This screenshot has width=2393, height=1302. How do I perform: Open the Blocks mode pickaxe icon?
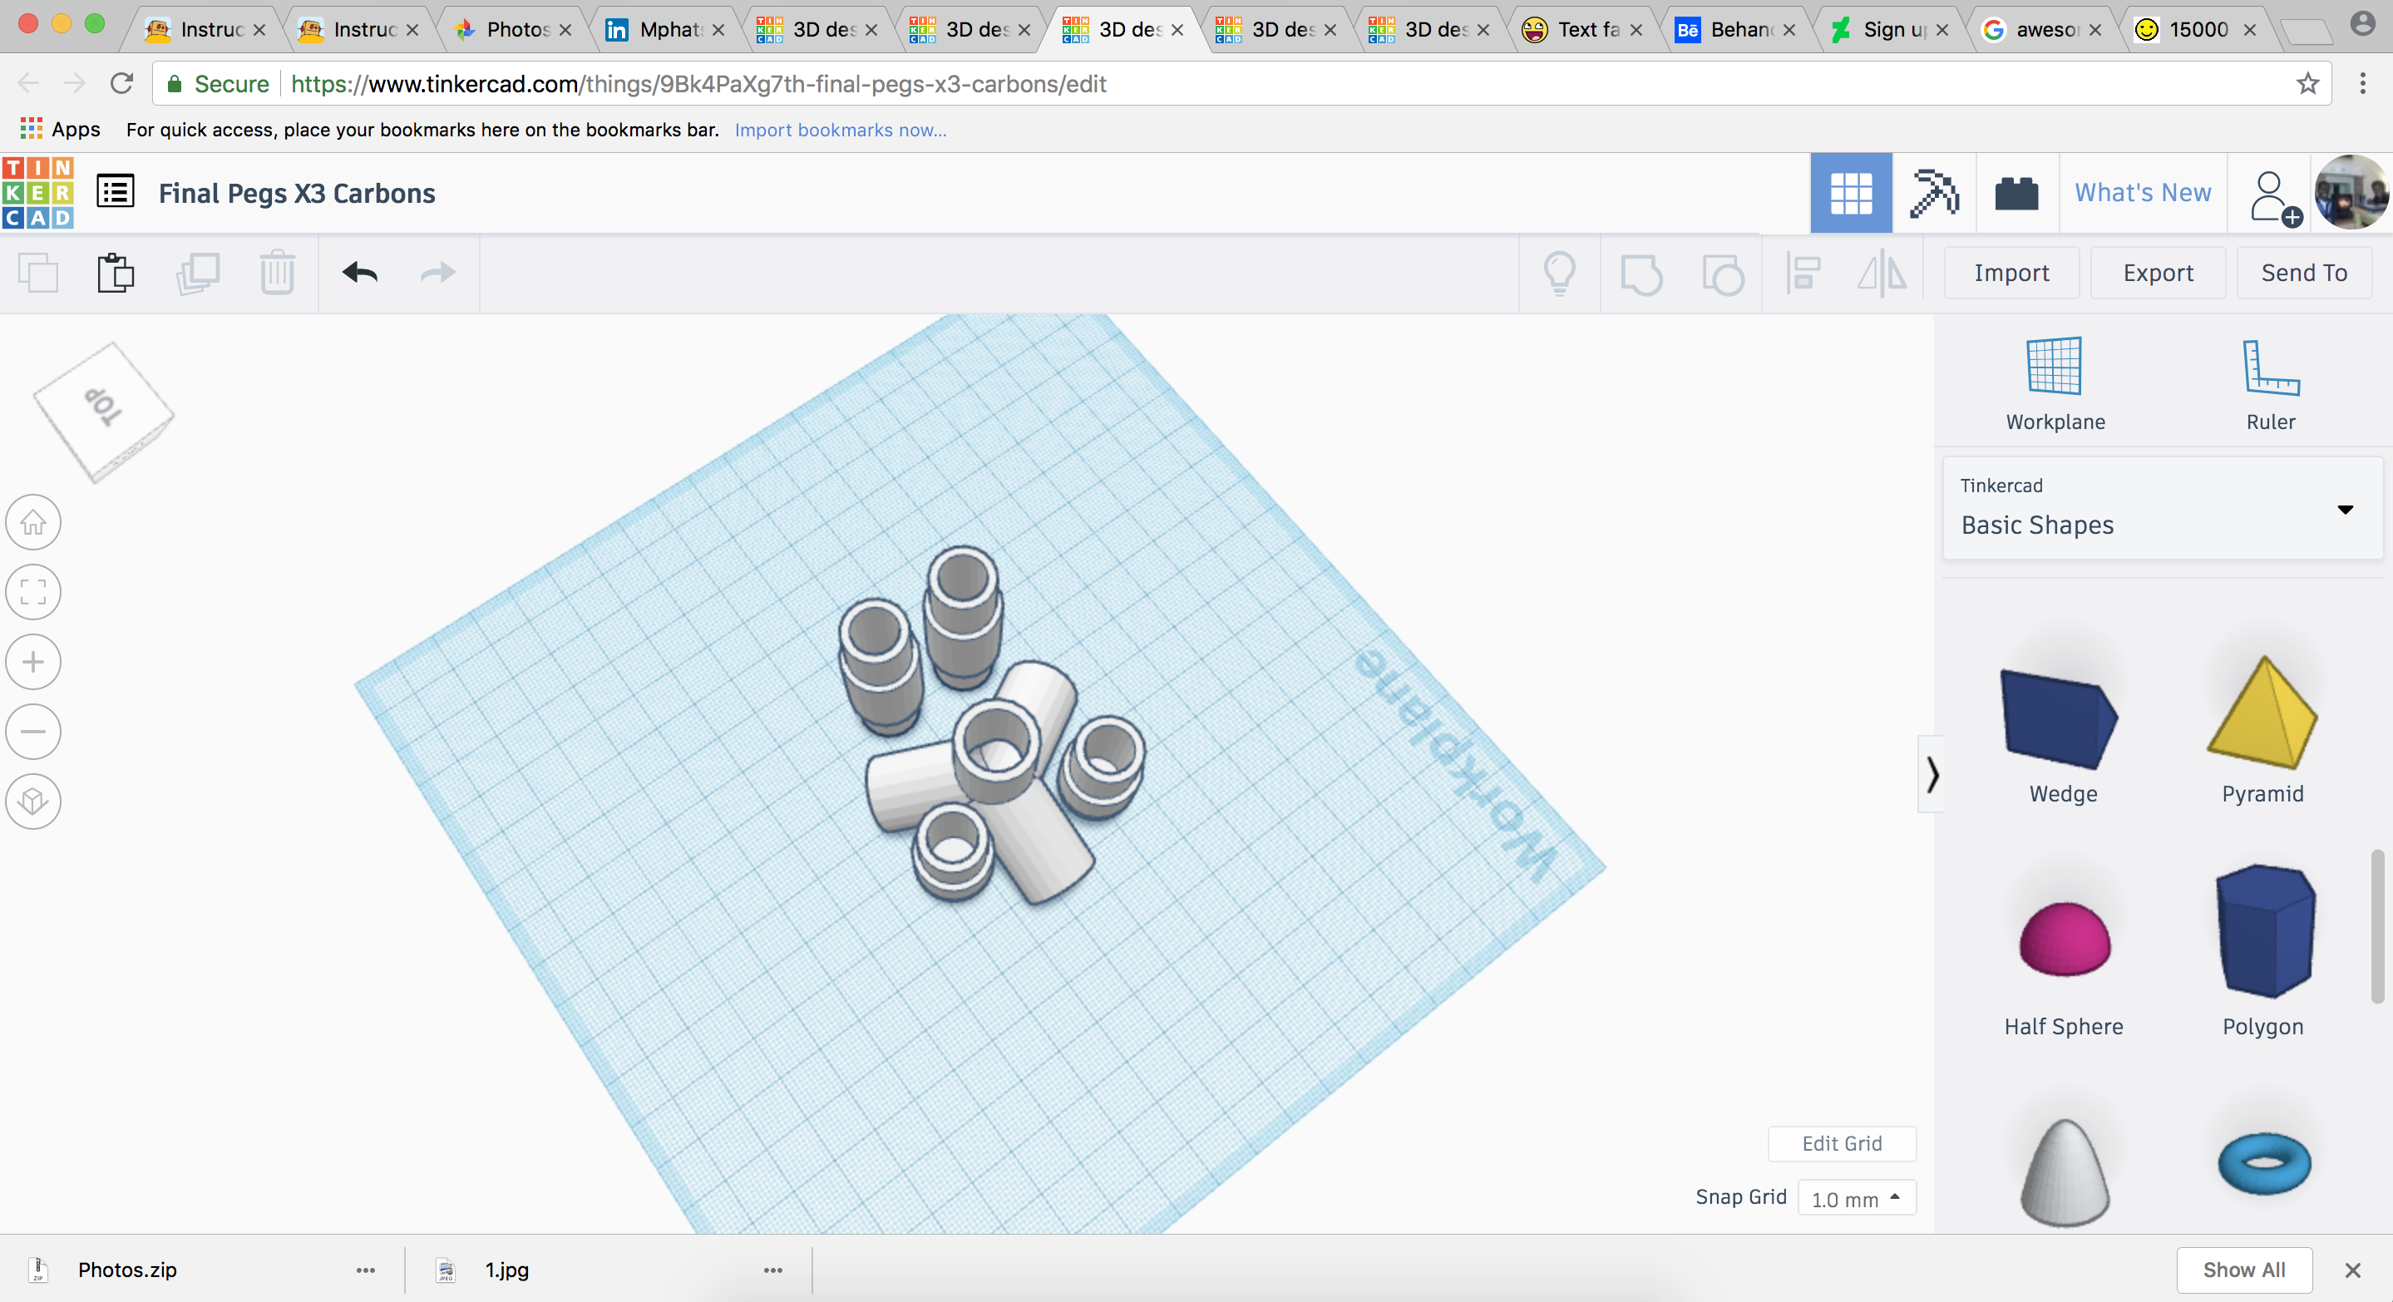[1933, 193]
